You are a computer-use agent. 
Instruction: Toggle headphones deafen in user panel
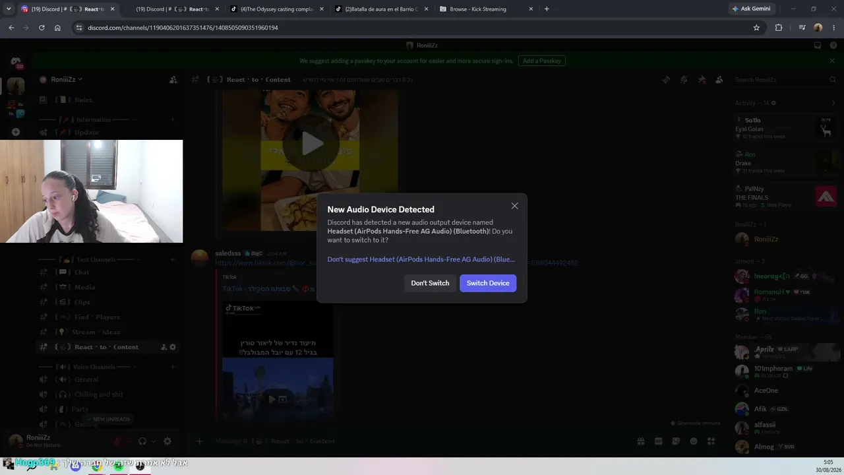pos(142,441)
